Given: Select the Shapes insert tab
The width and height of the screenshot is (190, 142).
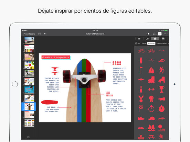Looking at the screenshot, I should pyautogui.click(x=155, y=39).
